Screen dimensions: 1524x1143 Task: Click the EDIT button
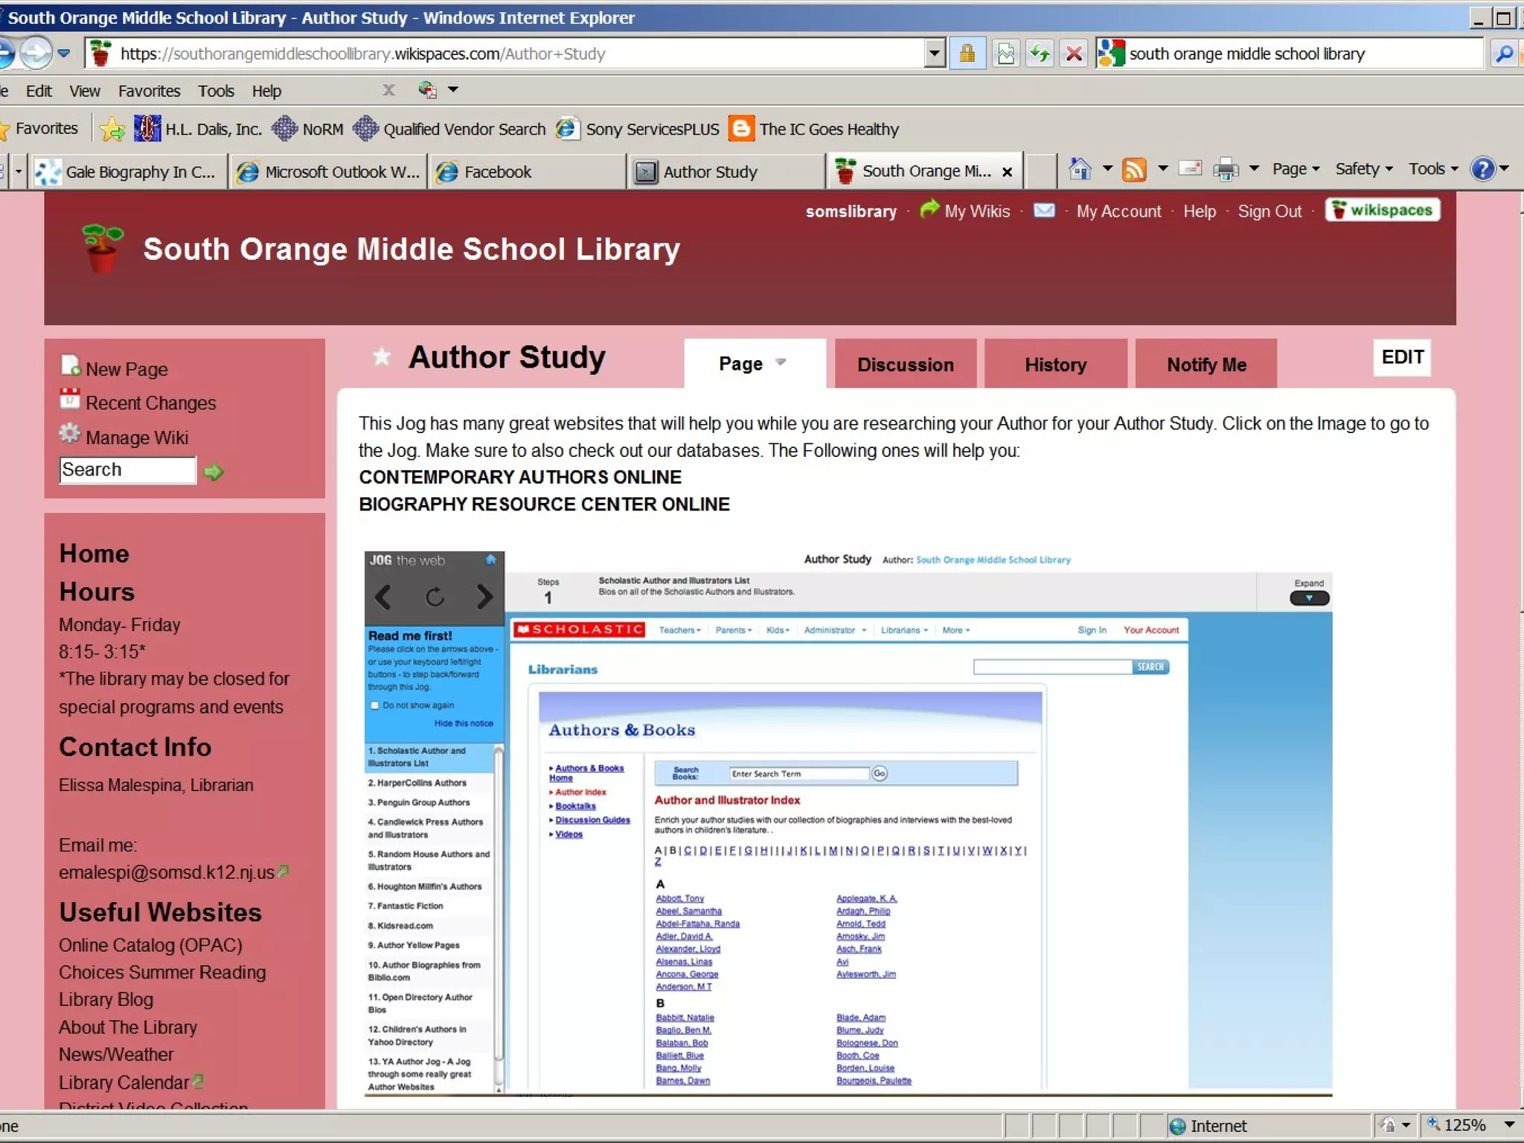click(x=1402, y=357)
